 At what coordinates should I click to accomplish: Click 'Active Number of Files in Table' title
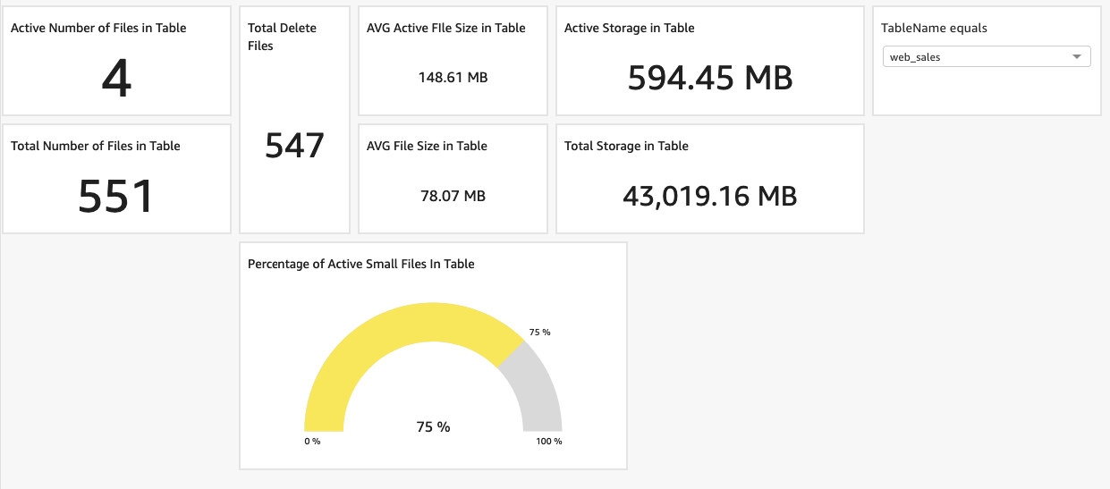[x=98, y=28]
